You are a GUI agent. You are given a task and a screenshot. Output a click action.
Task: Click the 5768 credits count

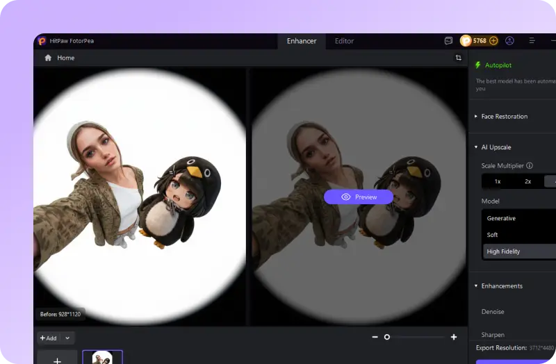coord(480,41)
